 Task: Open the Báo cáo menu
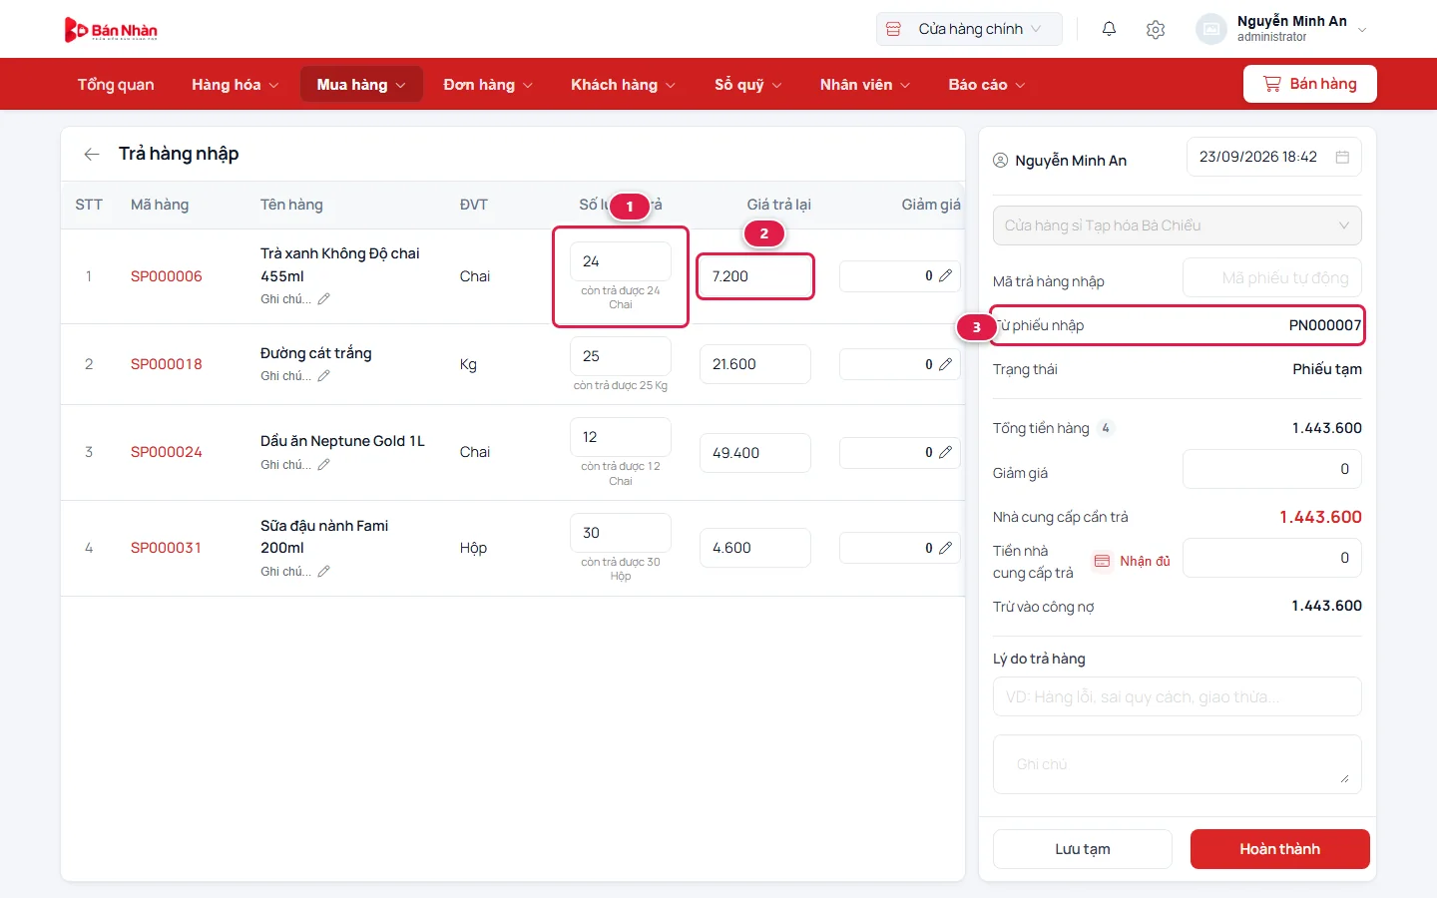[x=986, y=85]
